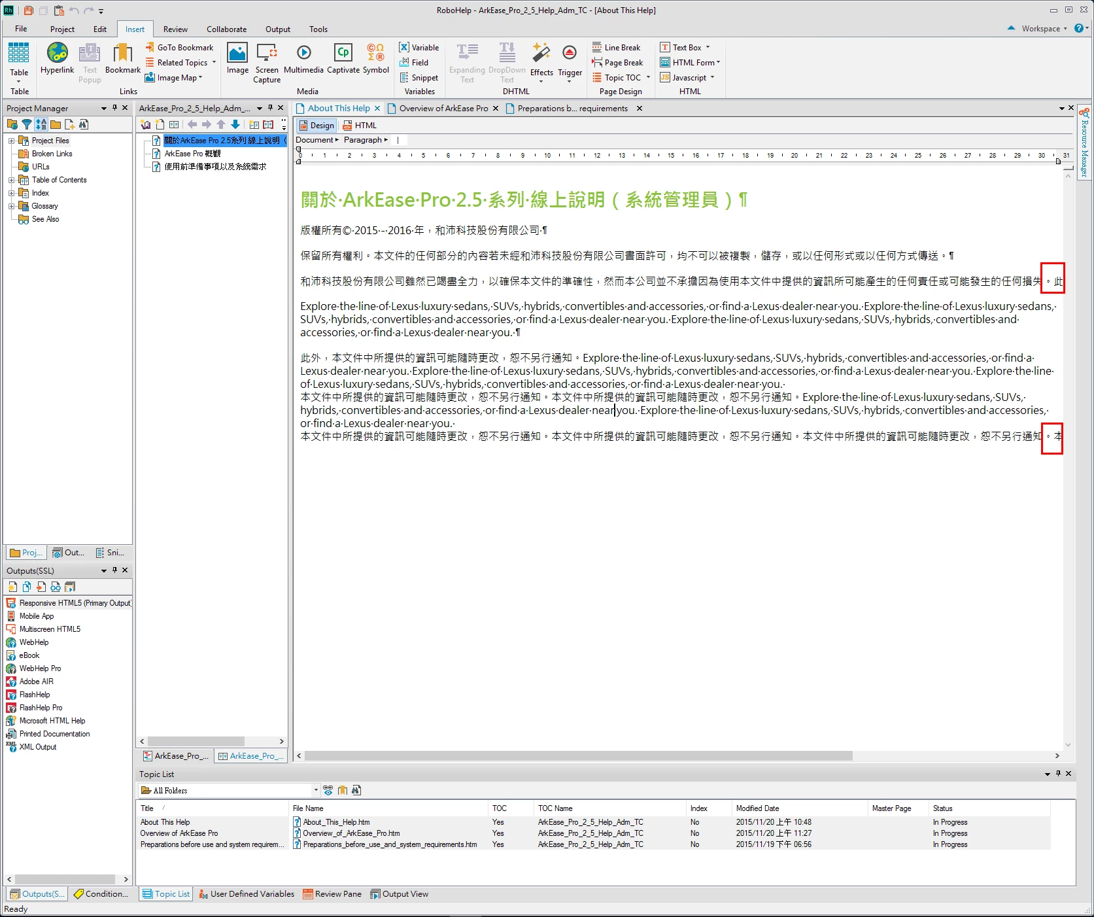The width and height of the screenshot is (1094, 917).
Task: Click the TOC panel horizontal scrollbar
Action: tap(196, 741)
